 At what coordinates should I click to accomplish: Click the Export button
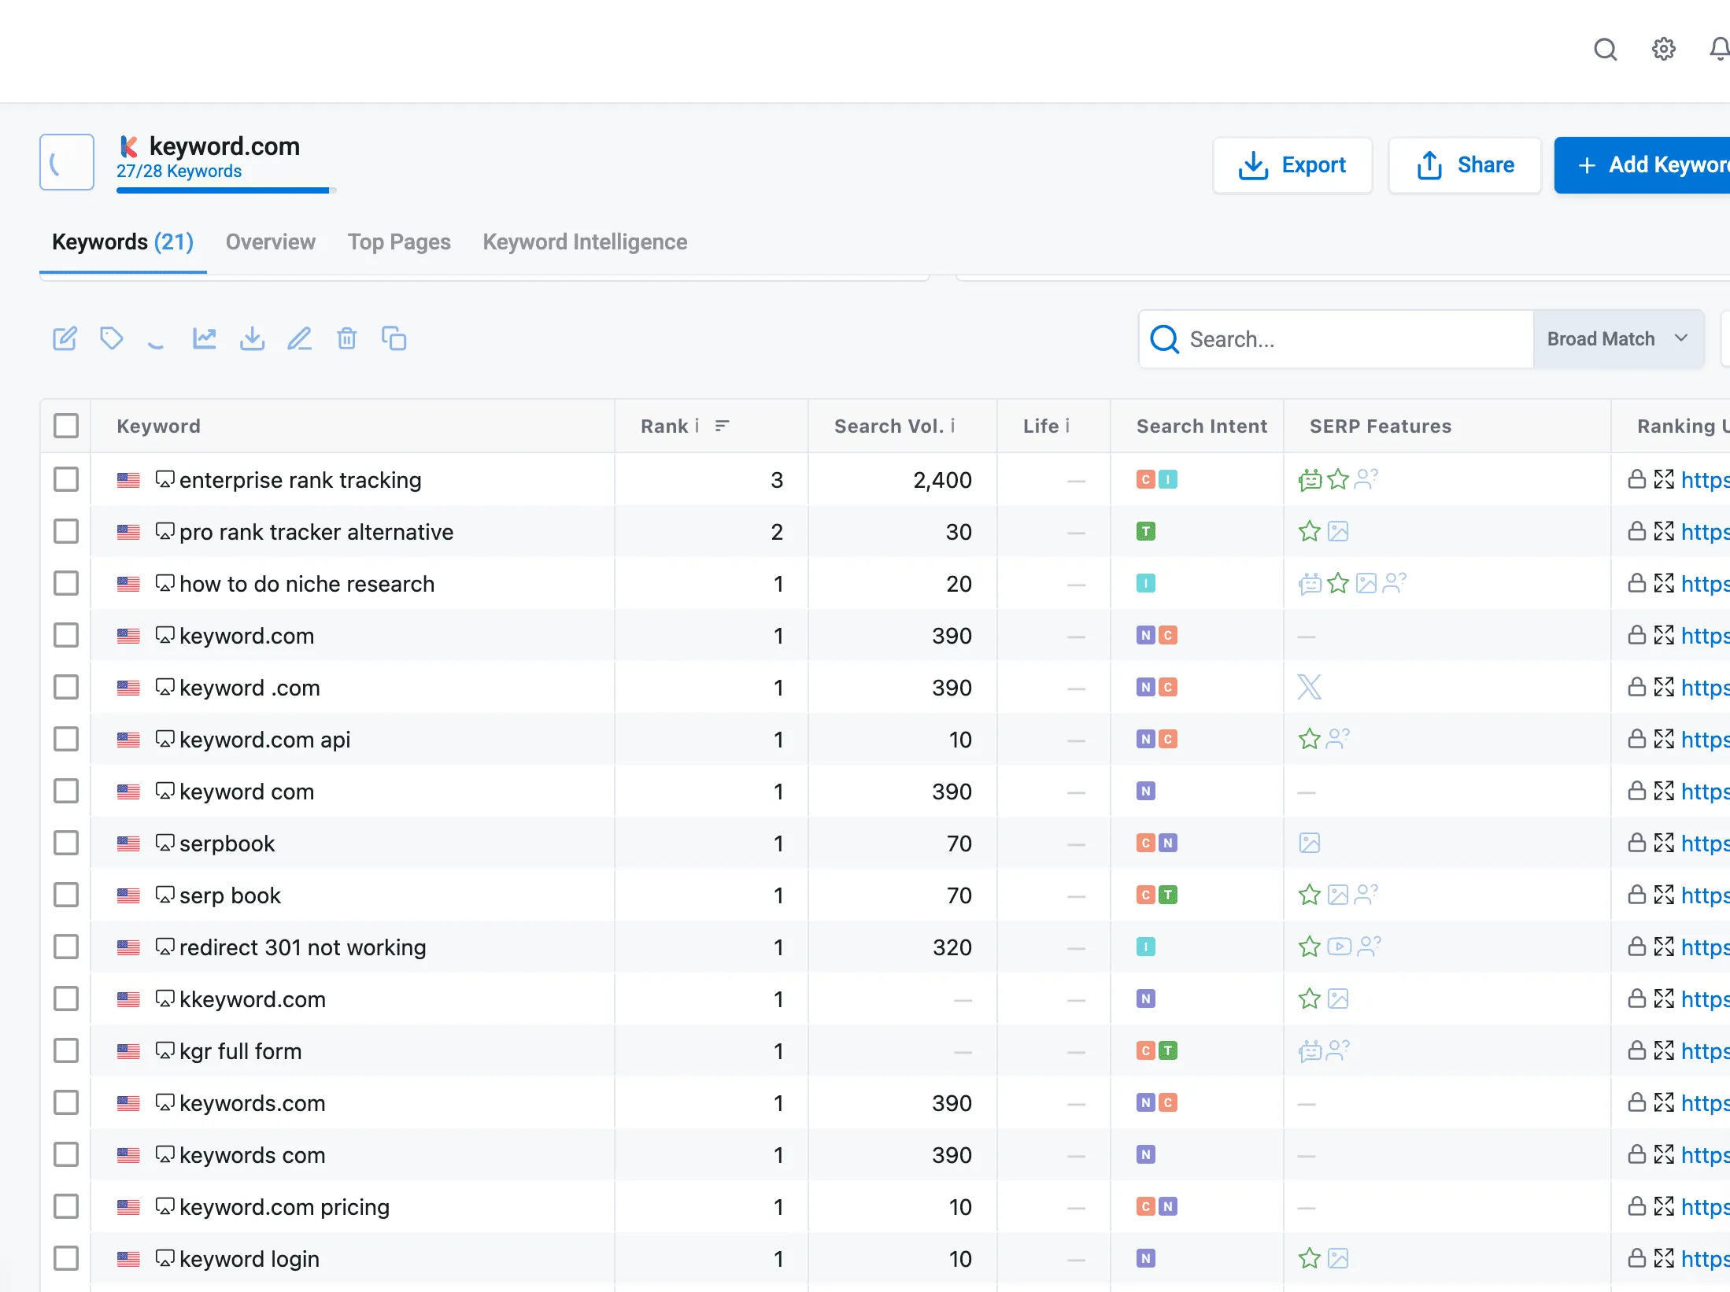click(1292, 165)
